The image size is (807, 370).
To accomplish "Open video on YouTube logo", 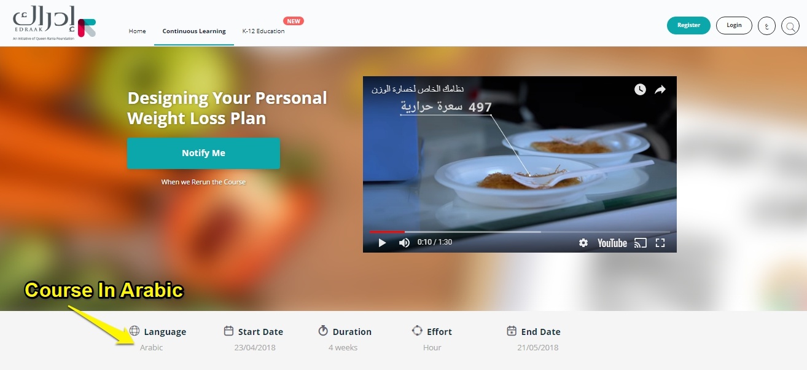I will tap(612, 243).
